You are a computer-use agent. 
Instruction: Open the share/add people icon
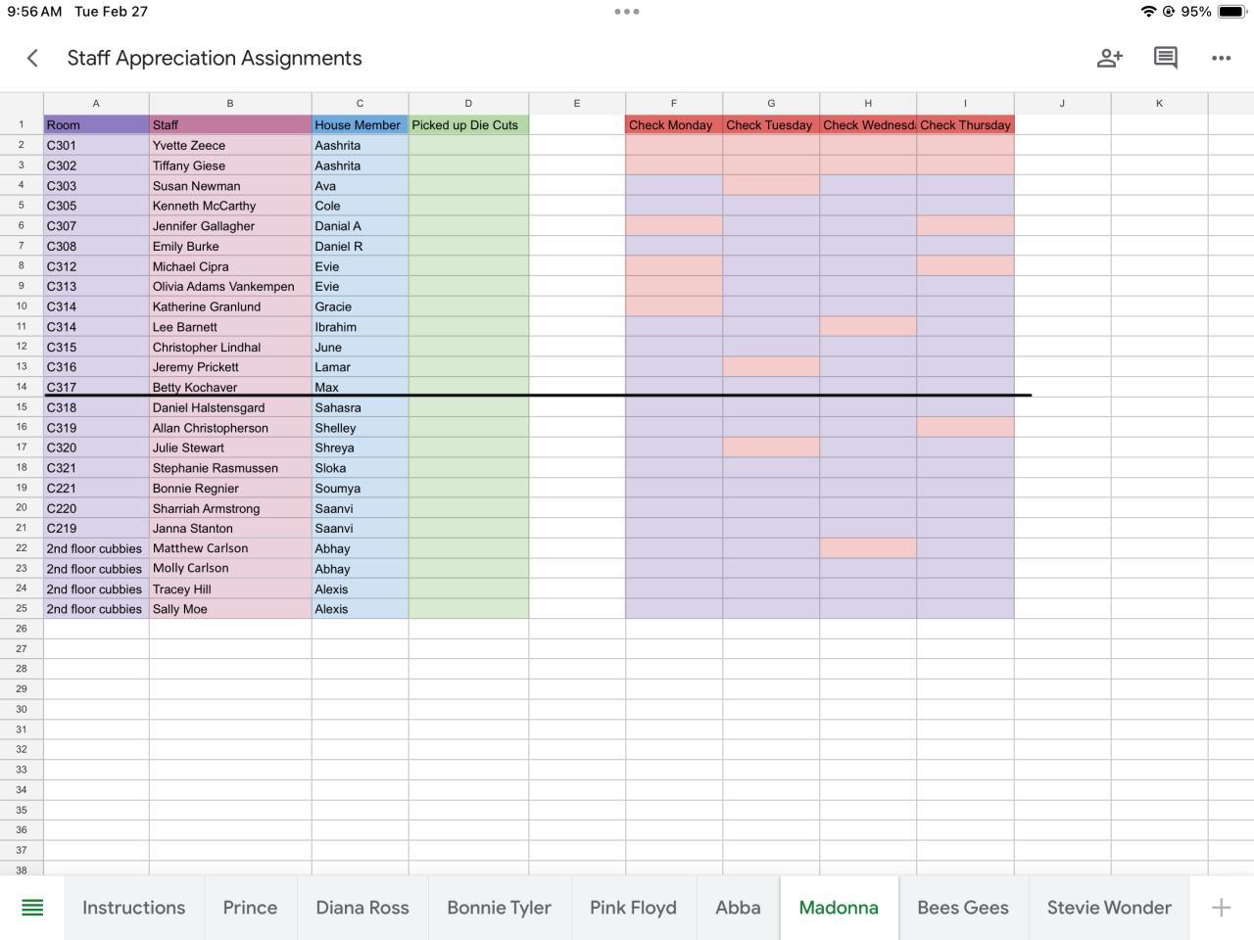pos(1109,58)
